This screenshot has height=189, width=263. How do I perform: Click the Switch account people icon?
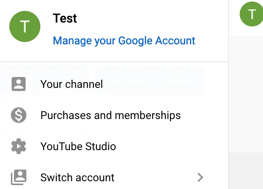coord(18,177)
